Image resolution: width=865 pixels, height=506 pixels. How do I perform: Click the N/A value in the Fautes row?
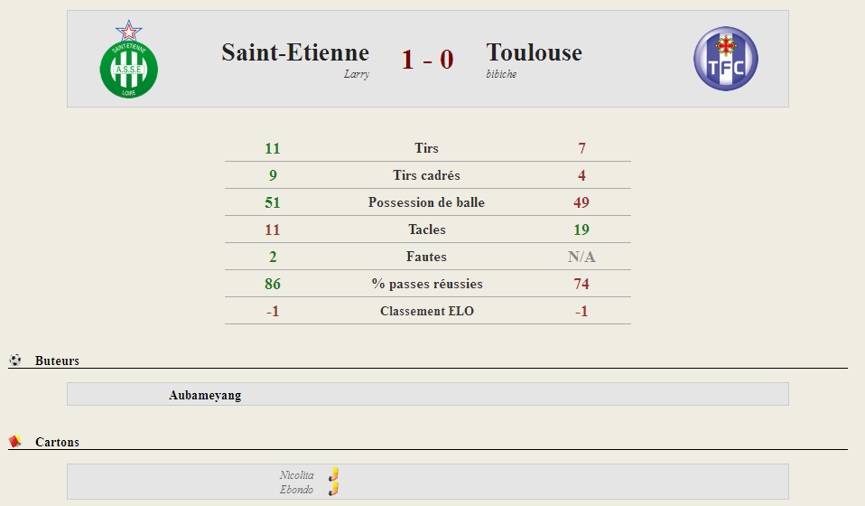(x=581, y=257)
